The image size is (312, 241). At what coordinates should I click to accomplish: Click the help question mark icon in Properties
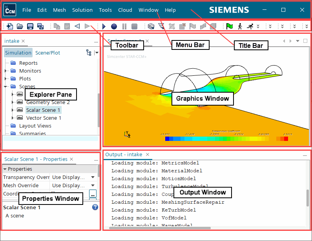point(95,207)
